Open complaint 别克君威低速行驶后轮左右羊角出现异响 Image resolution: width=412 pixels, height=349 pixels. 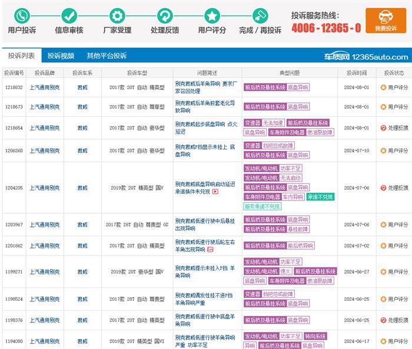(205, 246)
